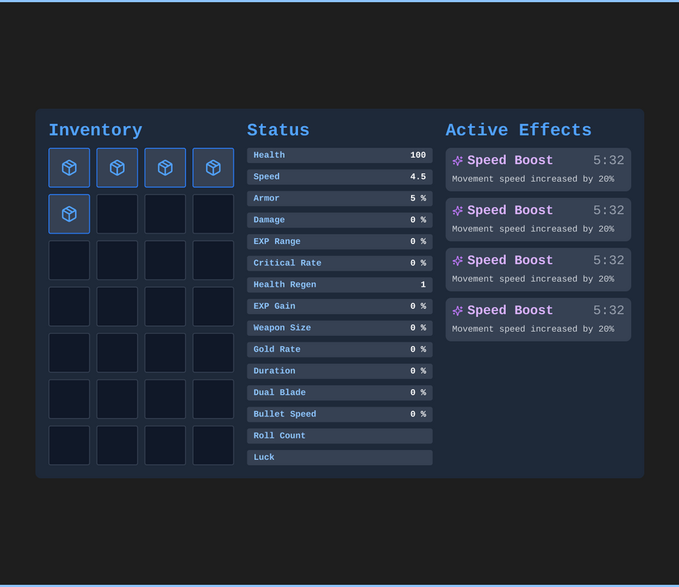Screen dimensions: 679x587
Task: Pick the lone cube item in the second inventory row
Action: tap(69, 214)
